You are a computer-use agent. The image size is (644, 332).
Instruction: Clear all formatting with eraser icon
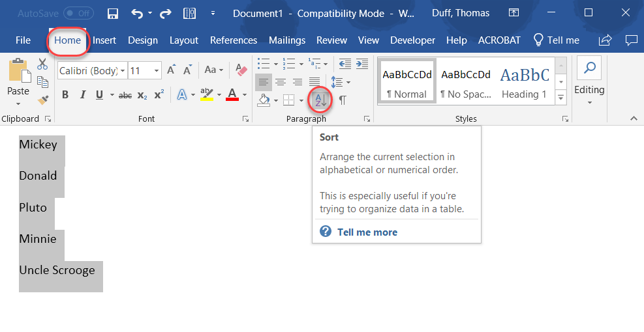[x=241, y=70]
